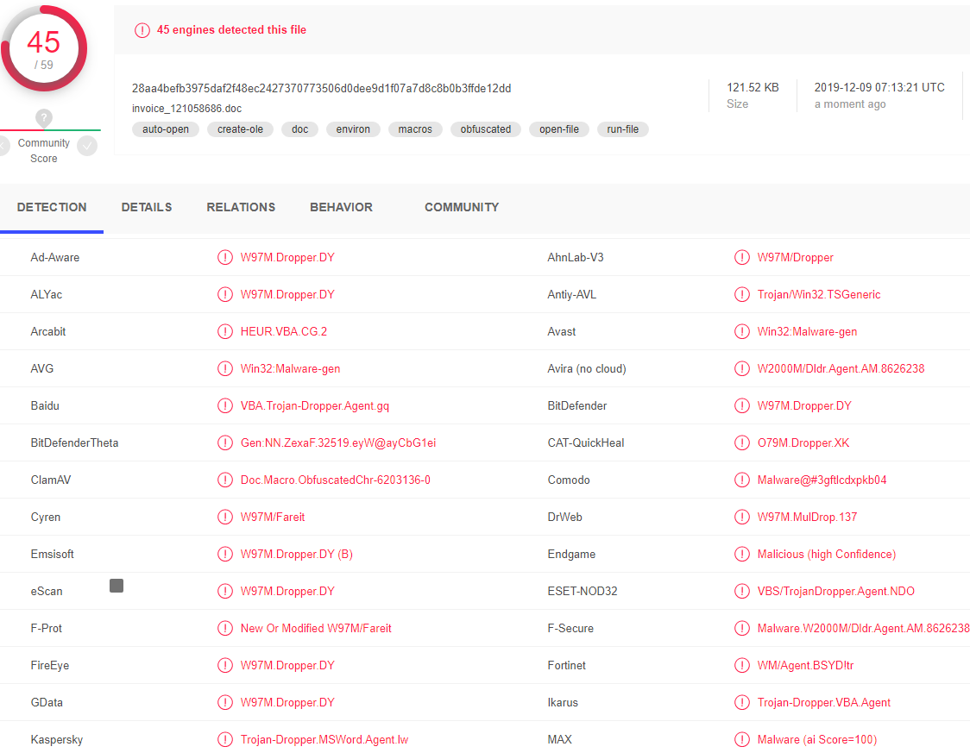The height and width of the screenshot is (753, 970).
Task: Click the "environ" tag
Action: pos(353,129)
